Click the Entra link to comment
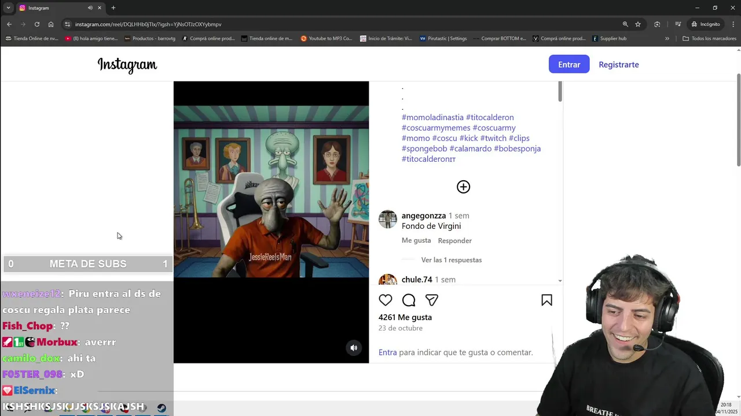The image size is (741, 416). point(388,352)
